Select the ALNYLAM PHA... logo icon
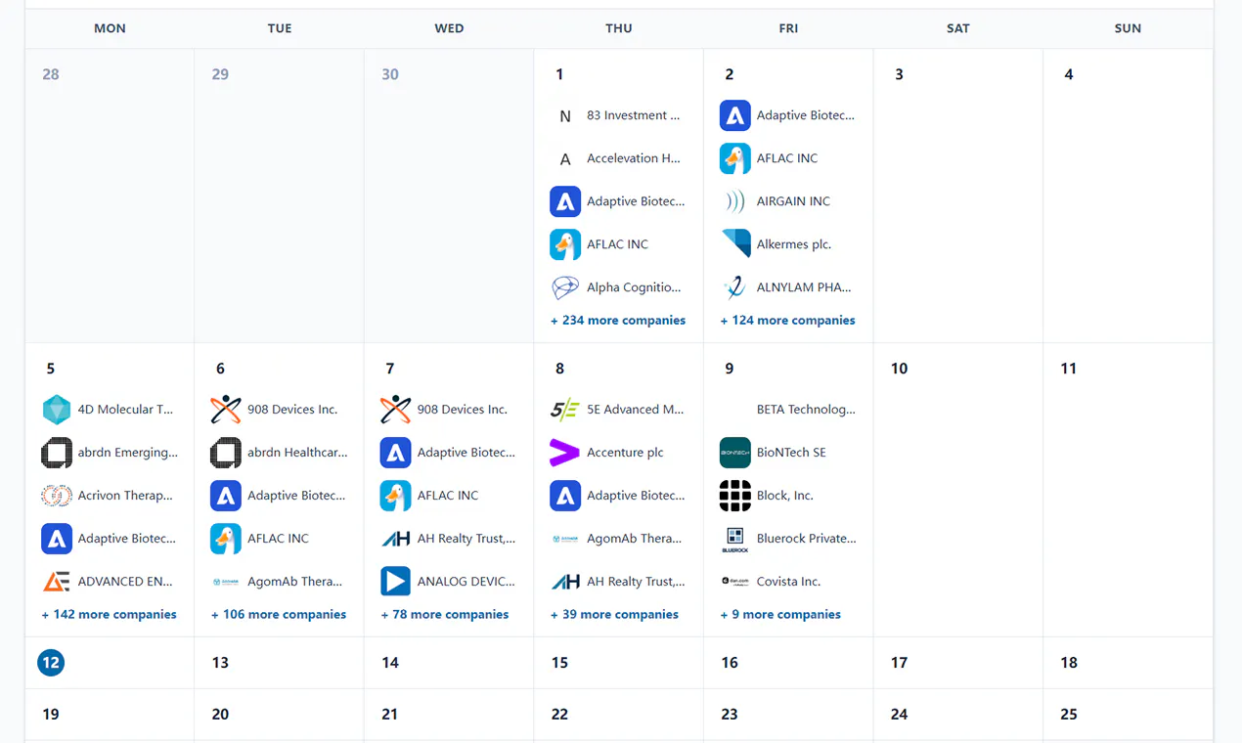Image resolution: width=1242 pixels, height=743 pixels. pyautogui.click(x=734, y=287)
